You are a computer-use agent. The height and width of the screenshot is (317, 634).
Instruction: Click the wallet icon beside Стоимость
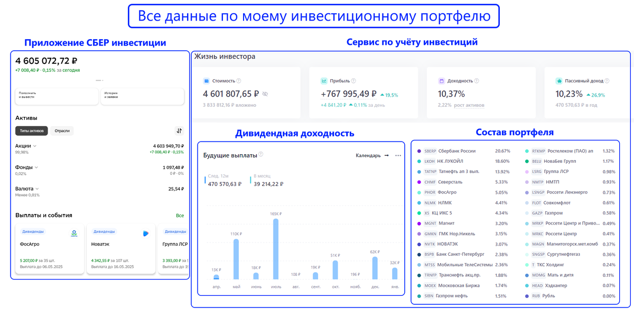click(207, 81)
